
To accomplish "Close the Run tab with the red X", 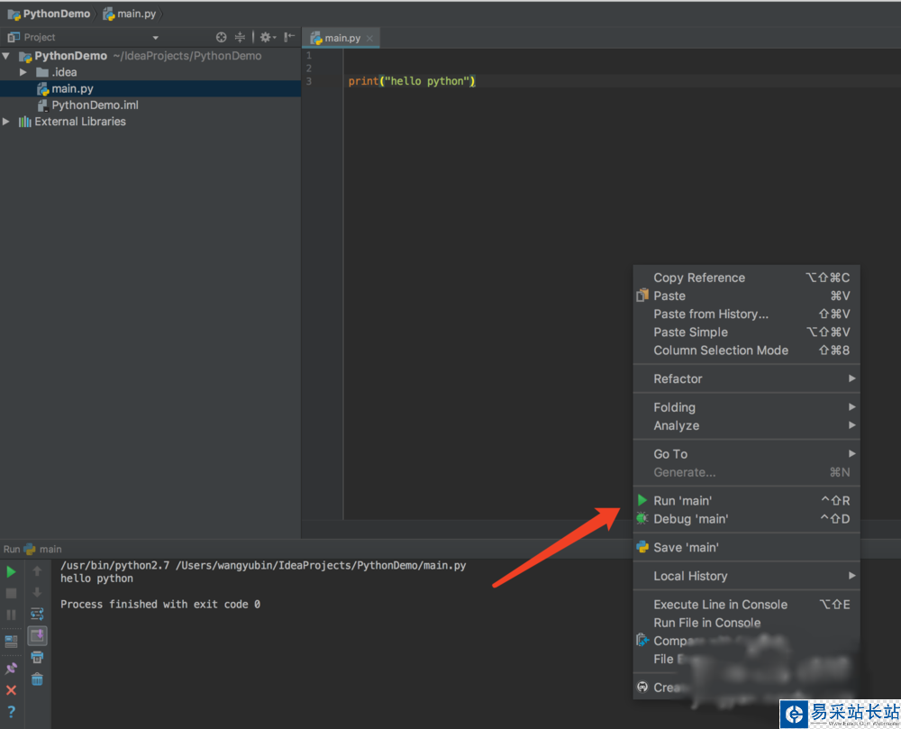I will click(11, 690).
